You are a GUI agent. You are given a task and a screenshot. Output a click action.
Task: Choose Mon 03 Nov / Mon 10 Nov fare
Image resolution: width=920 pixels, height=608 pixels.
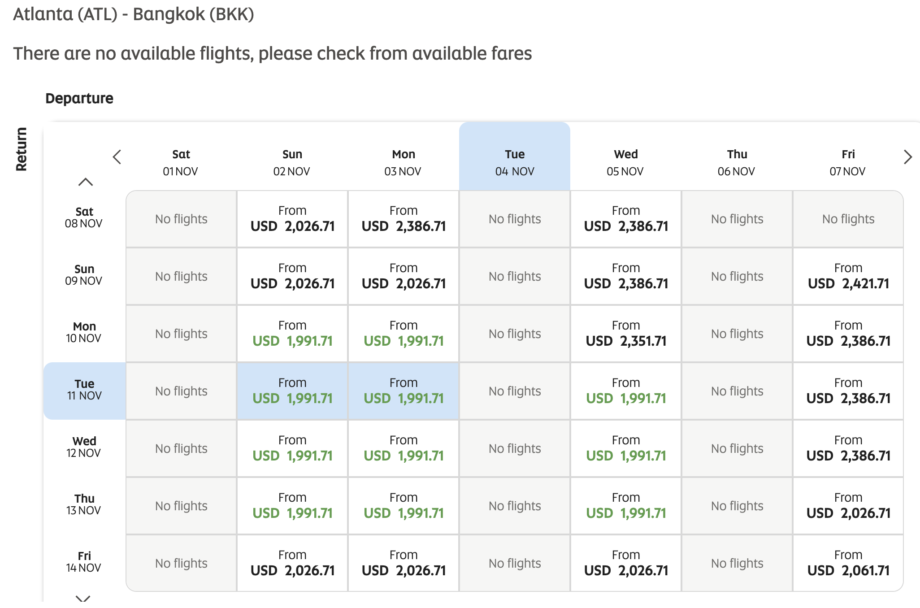click(404, 334)
